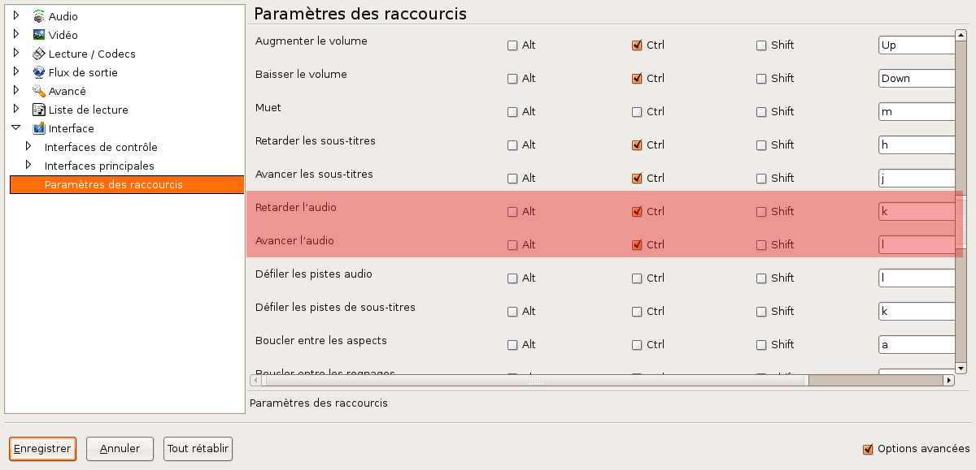The image size is (976, 470).
Task: Click the Liste de lecture icon
Action: tap(39, 110)
